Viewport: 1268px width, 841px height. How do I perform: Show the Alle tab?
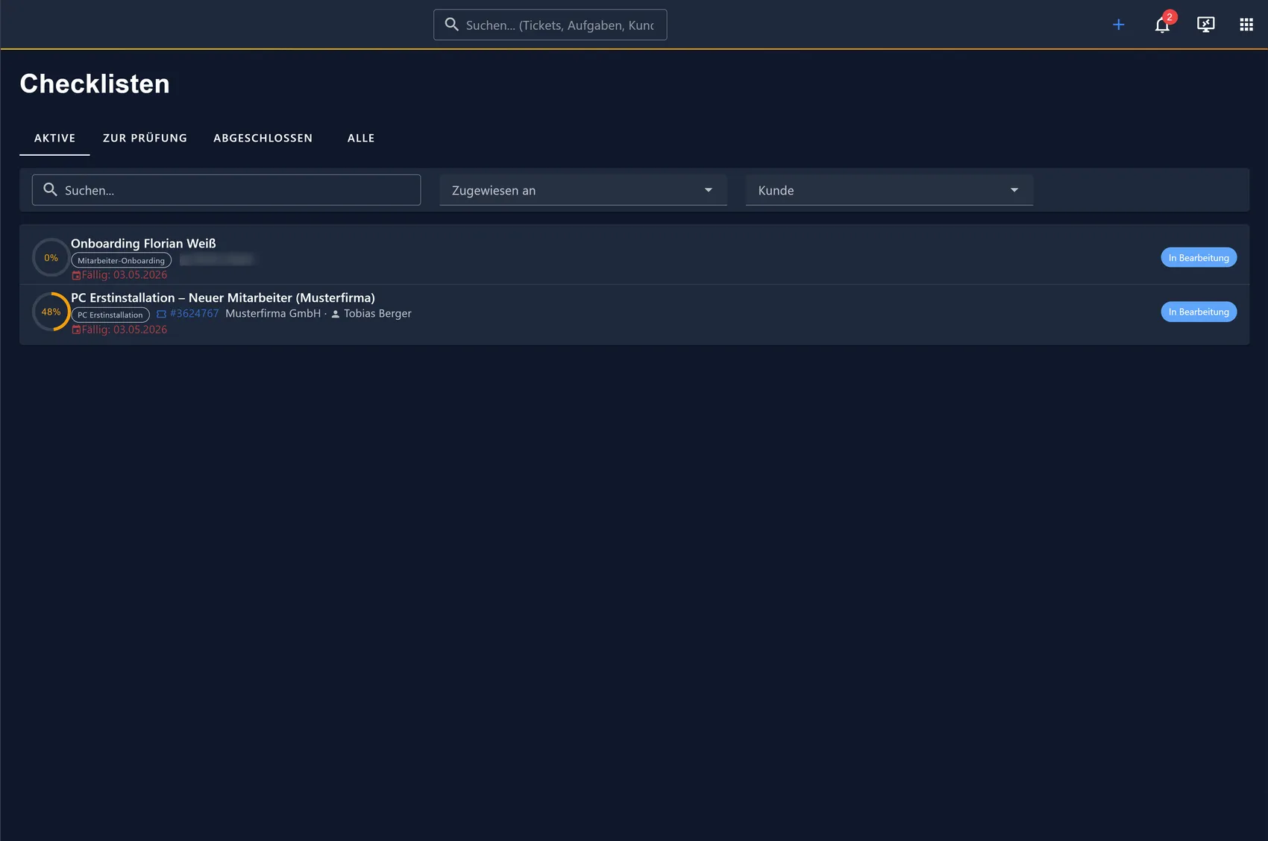coord(361,138)
